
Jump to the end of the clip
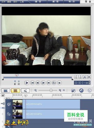[x=49, y=83]
